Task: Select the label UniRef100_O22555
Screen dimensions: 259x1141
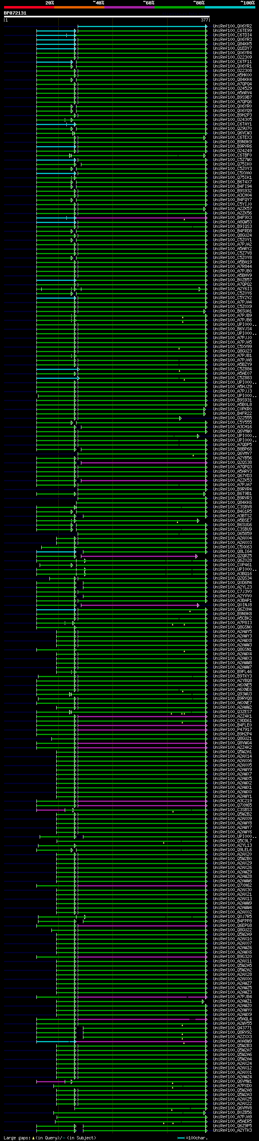Action: tap(232, 418)
